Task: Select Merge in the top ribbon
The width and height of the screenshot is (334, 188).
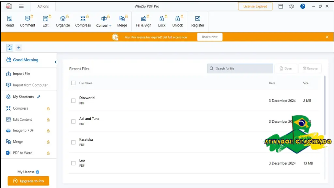Action: pos(122,21)
